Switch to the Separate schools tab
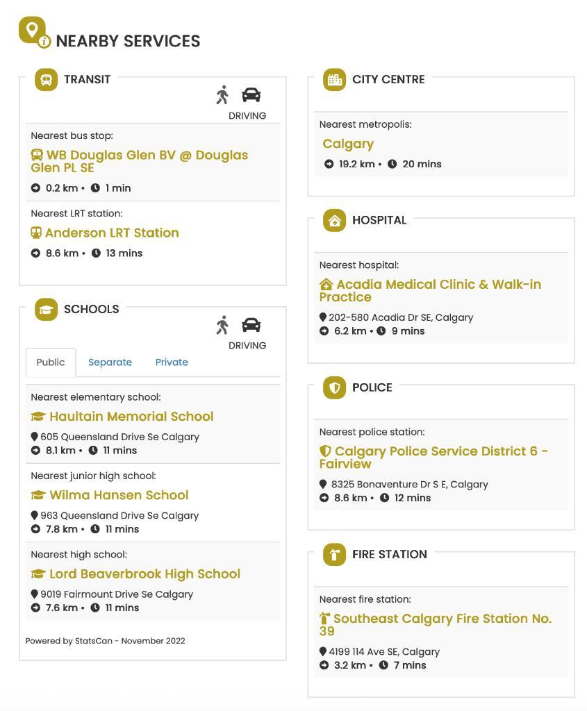 point(110,362)
